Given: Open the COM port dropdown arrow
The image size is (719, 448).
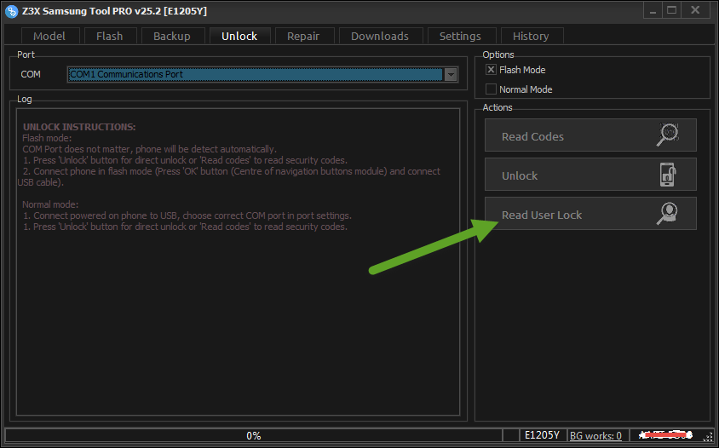Looking at the screenshot, I should 451,74.
